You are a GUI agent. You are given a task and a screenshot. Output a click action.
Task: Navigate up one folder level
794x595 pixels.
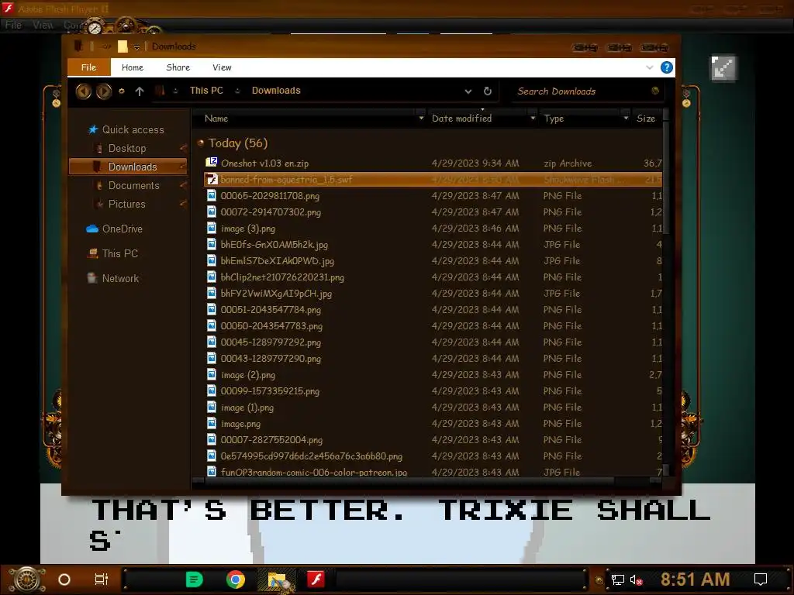(x=140, y=91)
